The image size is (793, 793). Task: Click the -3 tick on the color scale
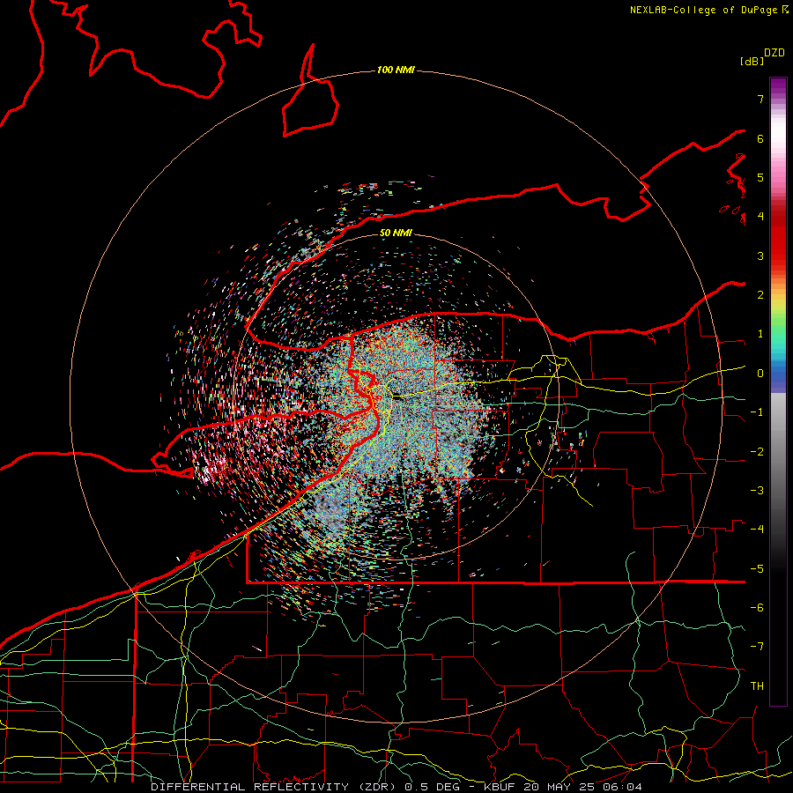pyautogui.click(x=757, y=491)
